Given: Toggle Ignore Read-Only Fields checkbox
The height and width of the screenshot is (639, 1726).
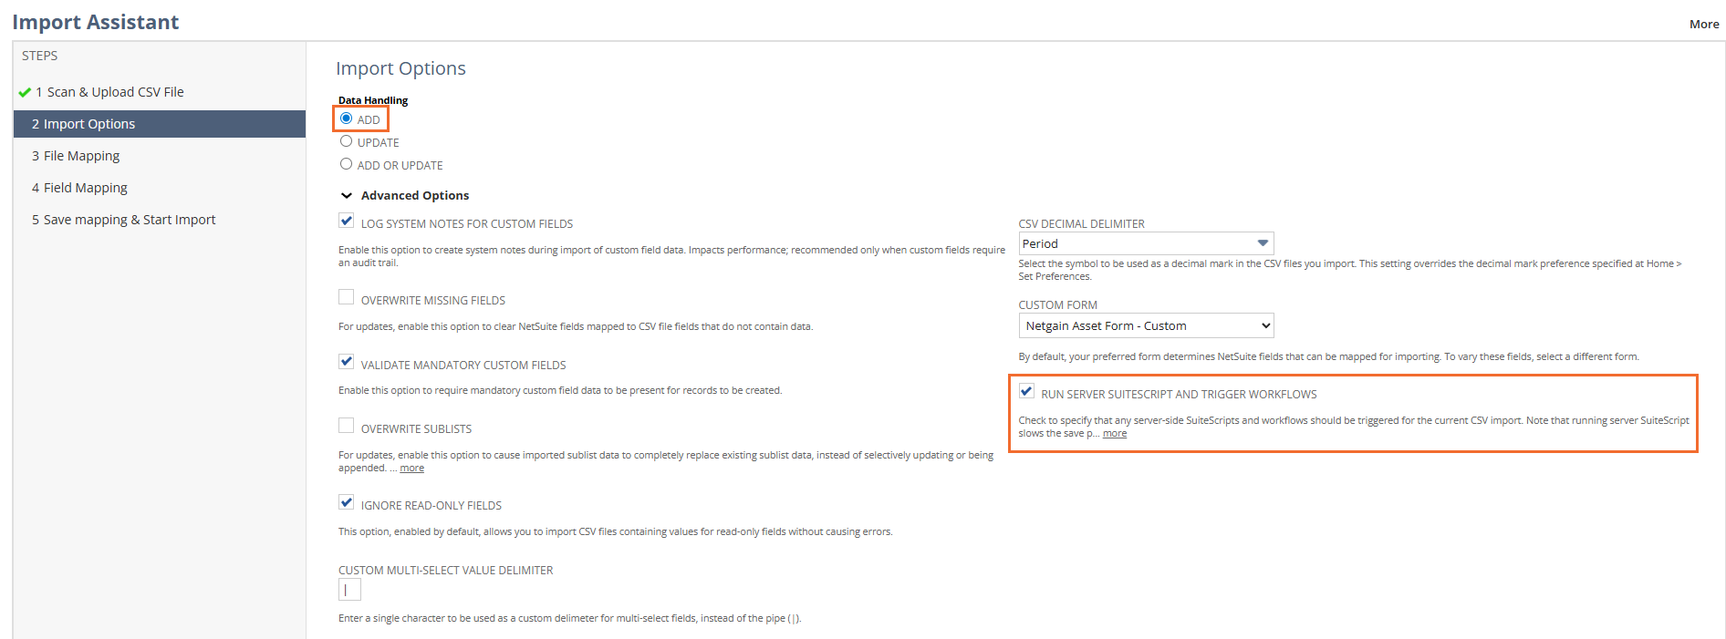Looking at the screenshot, I should coord(346,501).
